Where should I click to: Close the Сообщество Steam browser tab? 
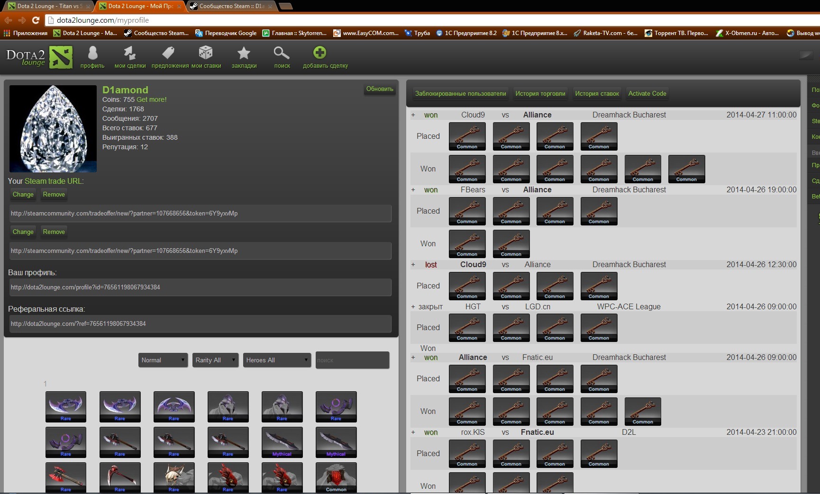coord(270,7)
